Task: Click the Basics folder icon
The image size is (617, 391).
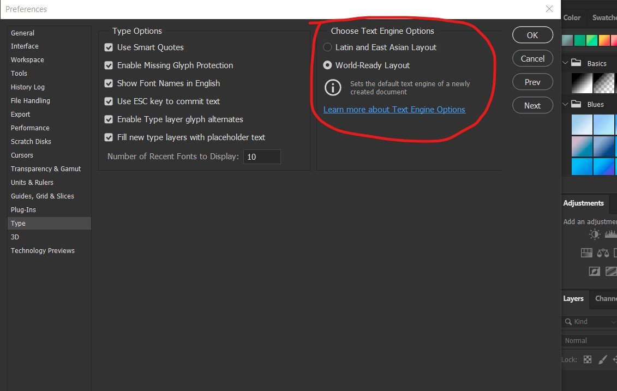Action: coord(576,63)
